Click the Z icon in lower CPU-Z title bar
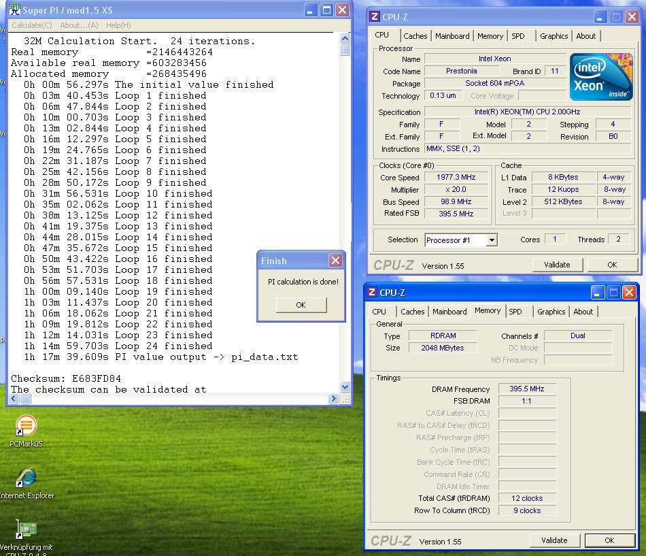 [371, 292]
